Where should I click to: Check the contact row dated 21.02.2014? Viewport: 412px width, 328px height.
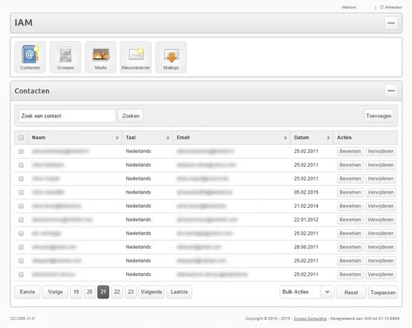[x=21, y=206]
